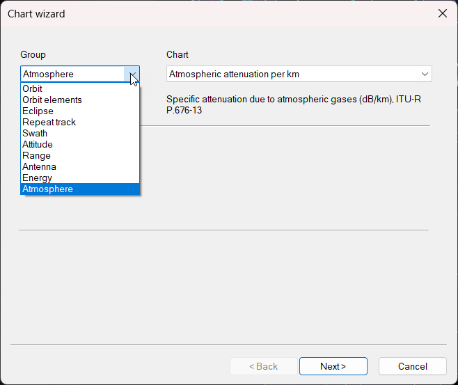Pick the Eclipse group option
The height and width of the screenshot is (385, 458).
tap(38, 111)
